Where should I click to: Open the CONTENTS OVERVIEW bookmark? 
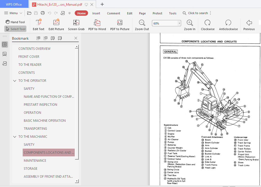click(x=34, y=49)
